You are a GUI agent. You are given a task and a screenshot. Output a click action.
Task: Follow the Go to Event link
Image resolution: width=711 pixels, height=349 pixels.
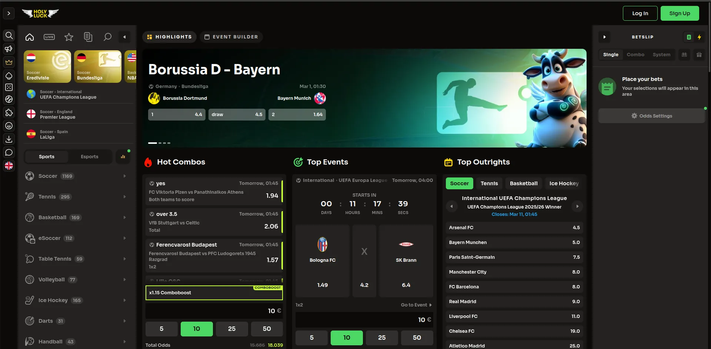point(416,305)
